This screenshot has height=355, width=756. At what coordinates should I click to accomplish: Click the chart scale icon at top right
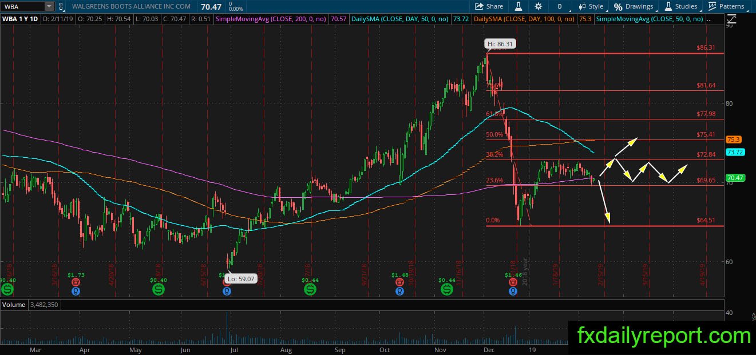point(733,19)
